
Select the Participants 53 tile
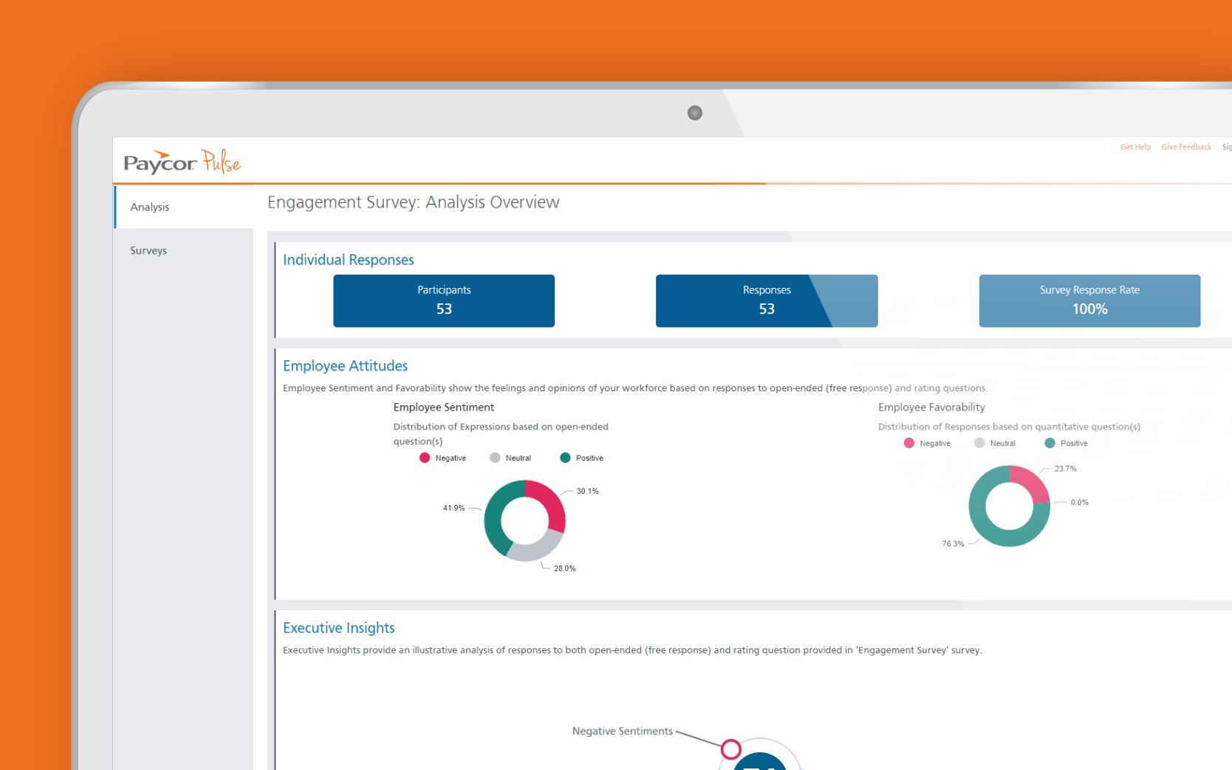(x=444, y=300)
